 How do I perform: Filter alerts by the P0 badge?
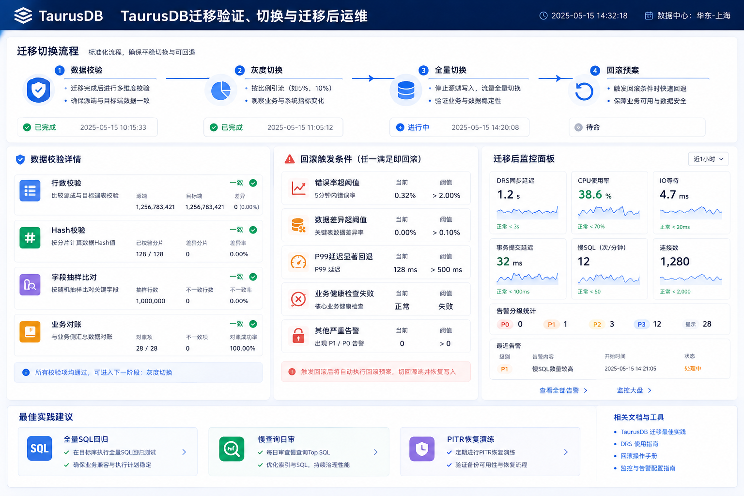pyautogui.click(x=505, y=325)
